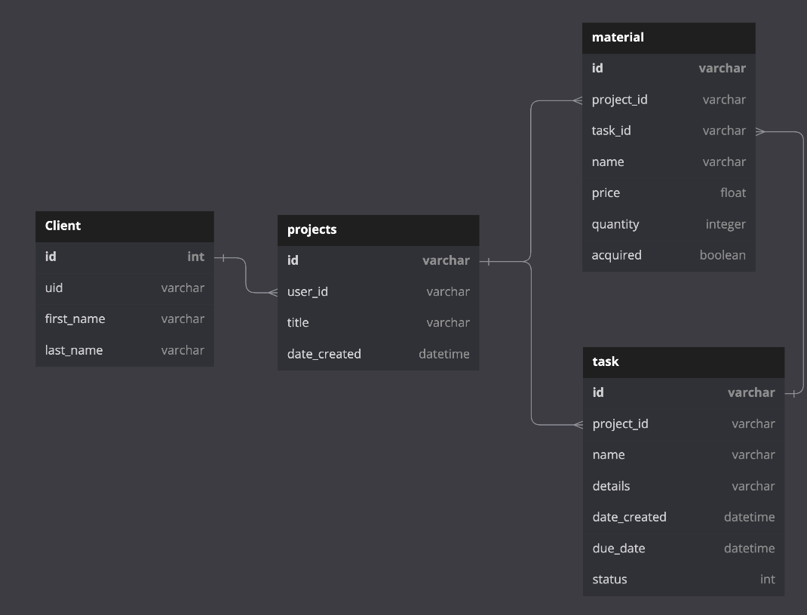This screenshot has height=615, width=807.
Task: Click the status field in task table
Action: (x=610, y=579)
